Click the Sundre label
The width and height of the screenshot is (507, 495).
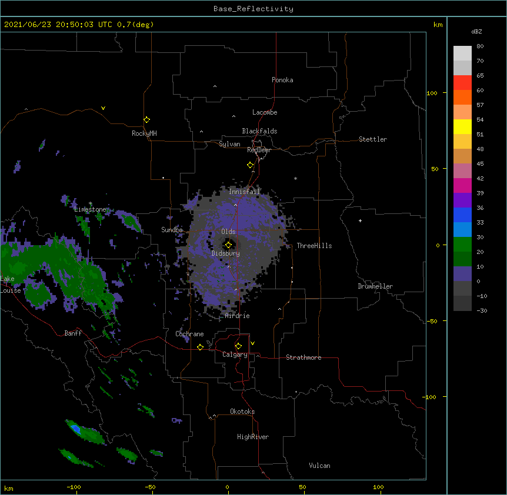[x=172, y=230]
